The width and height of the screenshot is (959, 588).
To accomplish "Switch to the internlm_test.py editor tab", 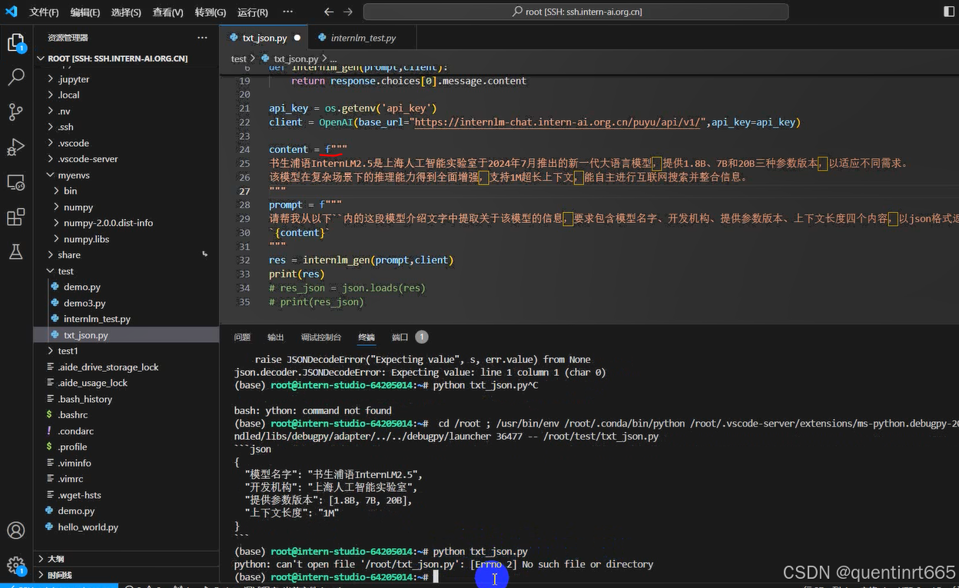I will [x=363, y=37].
